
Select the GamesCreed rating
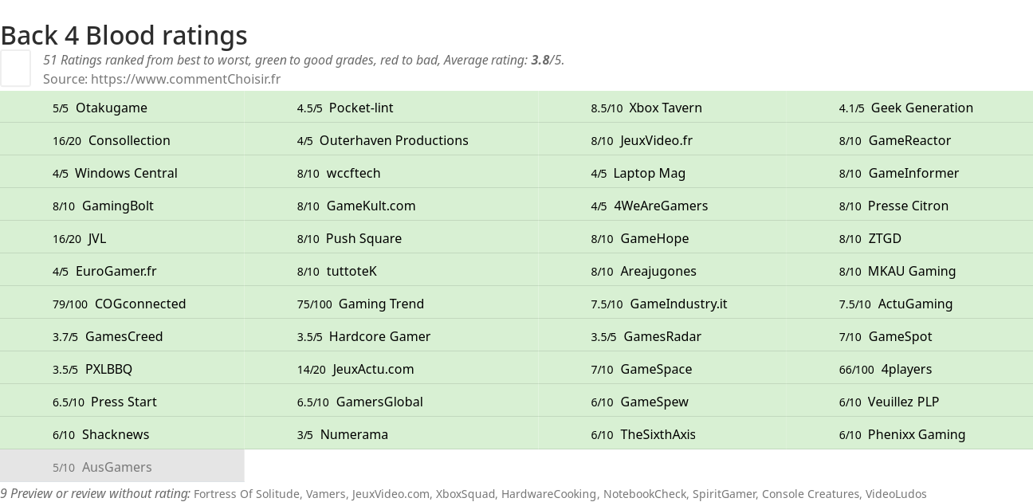(x=122, y=336)
